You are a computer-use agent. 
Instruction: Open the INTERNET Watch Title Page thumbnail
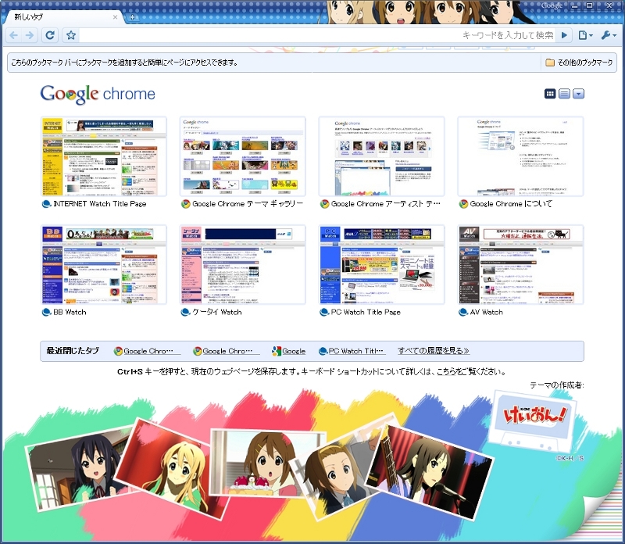pos(104,156)
